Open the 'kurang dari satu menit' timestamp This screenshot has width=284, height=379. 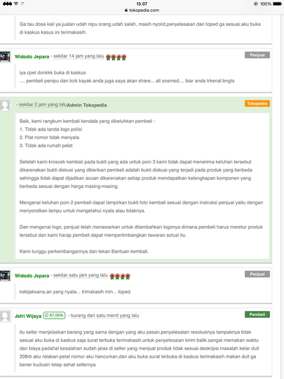pos(104,315)
